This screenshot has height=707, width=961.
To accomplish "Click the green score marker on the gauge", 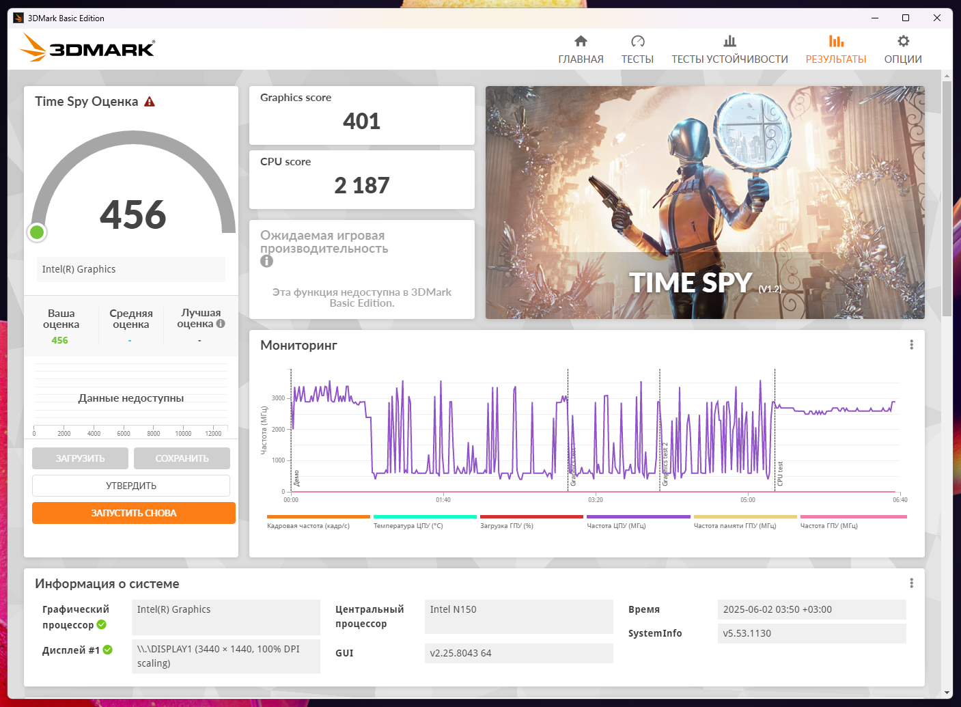I will click(x=37, y=232).
